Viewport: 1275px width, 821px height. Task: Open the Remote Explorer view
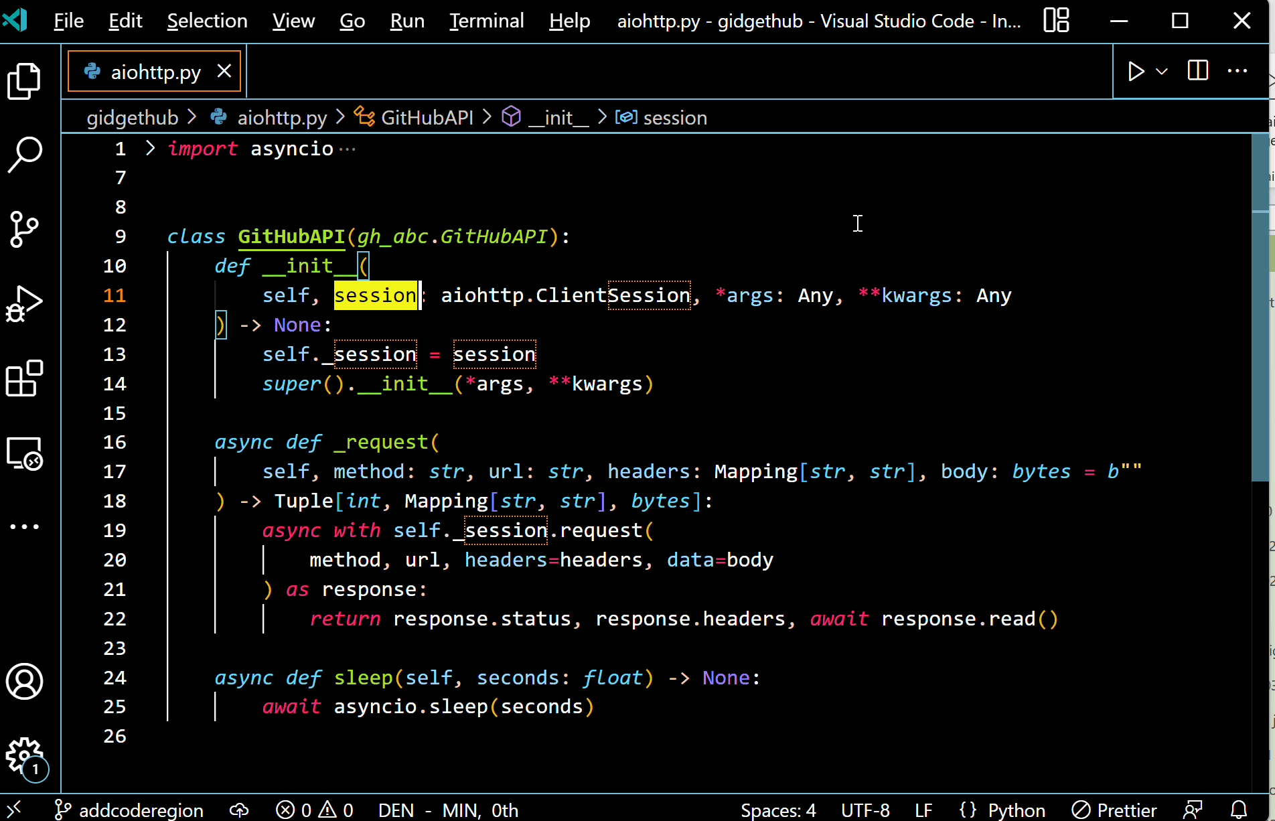(25, 453)
